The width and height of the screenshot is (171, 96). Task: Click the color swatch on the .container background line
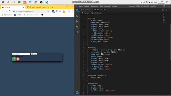pos(102,22)
